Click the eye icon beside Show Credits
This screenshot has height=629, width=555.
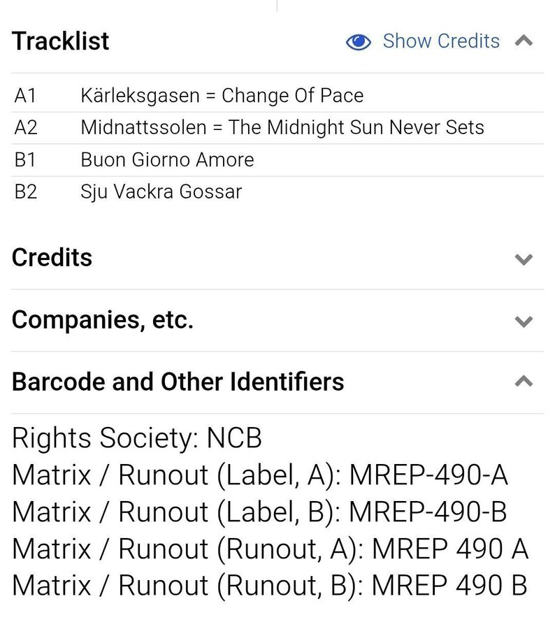pyautogui.click(x=359, y=42)
